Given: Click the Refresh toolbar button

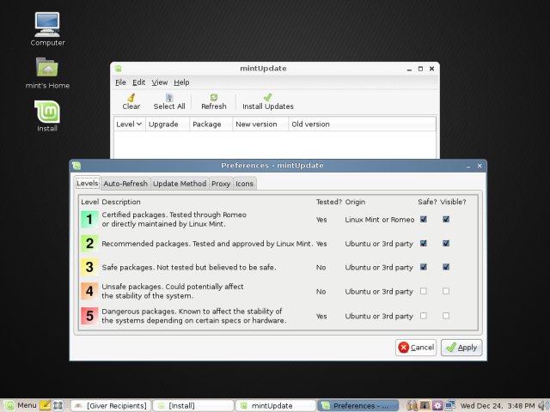Looking at the screenshot, I should [x=214, y=101].
